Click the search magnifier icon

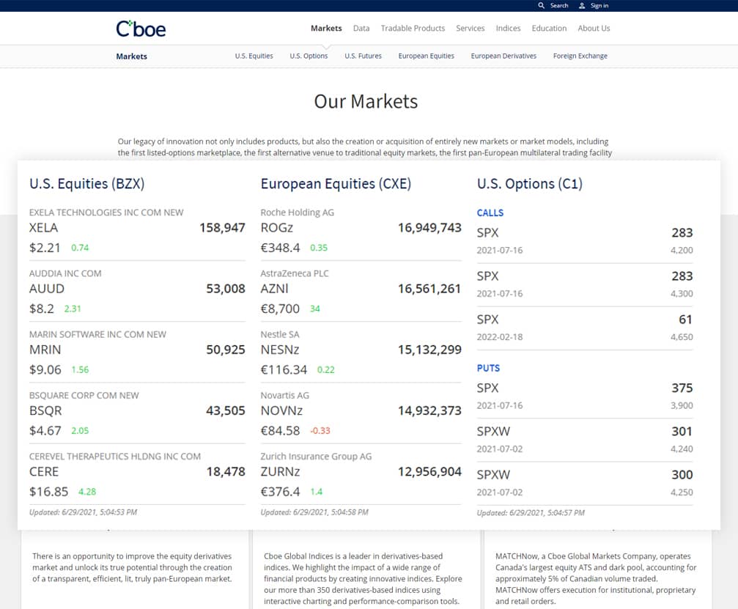coord(542,6)
